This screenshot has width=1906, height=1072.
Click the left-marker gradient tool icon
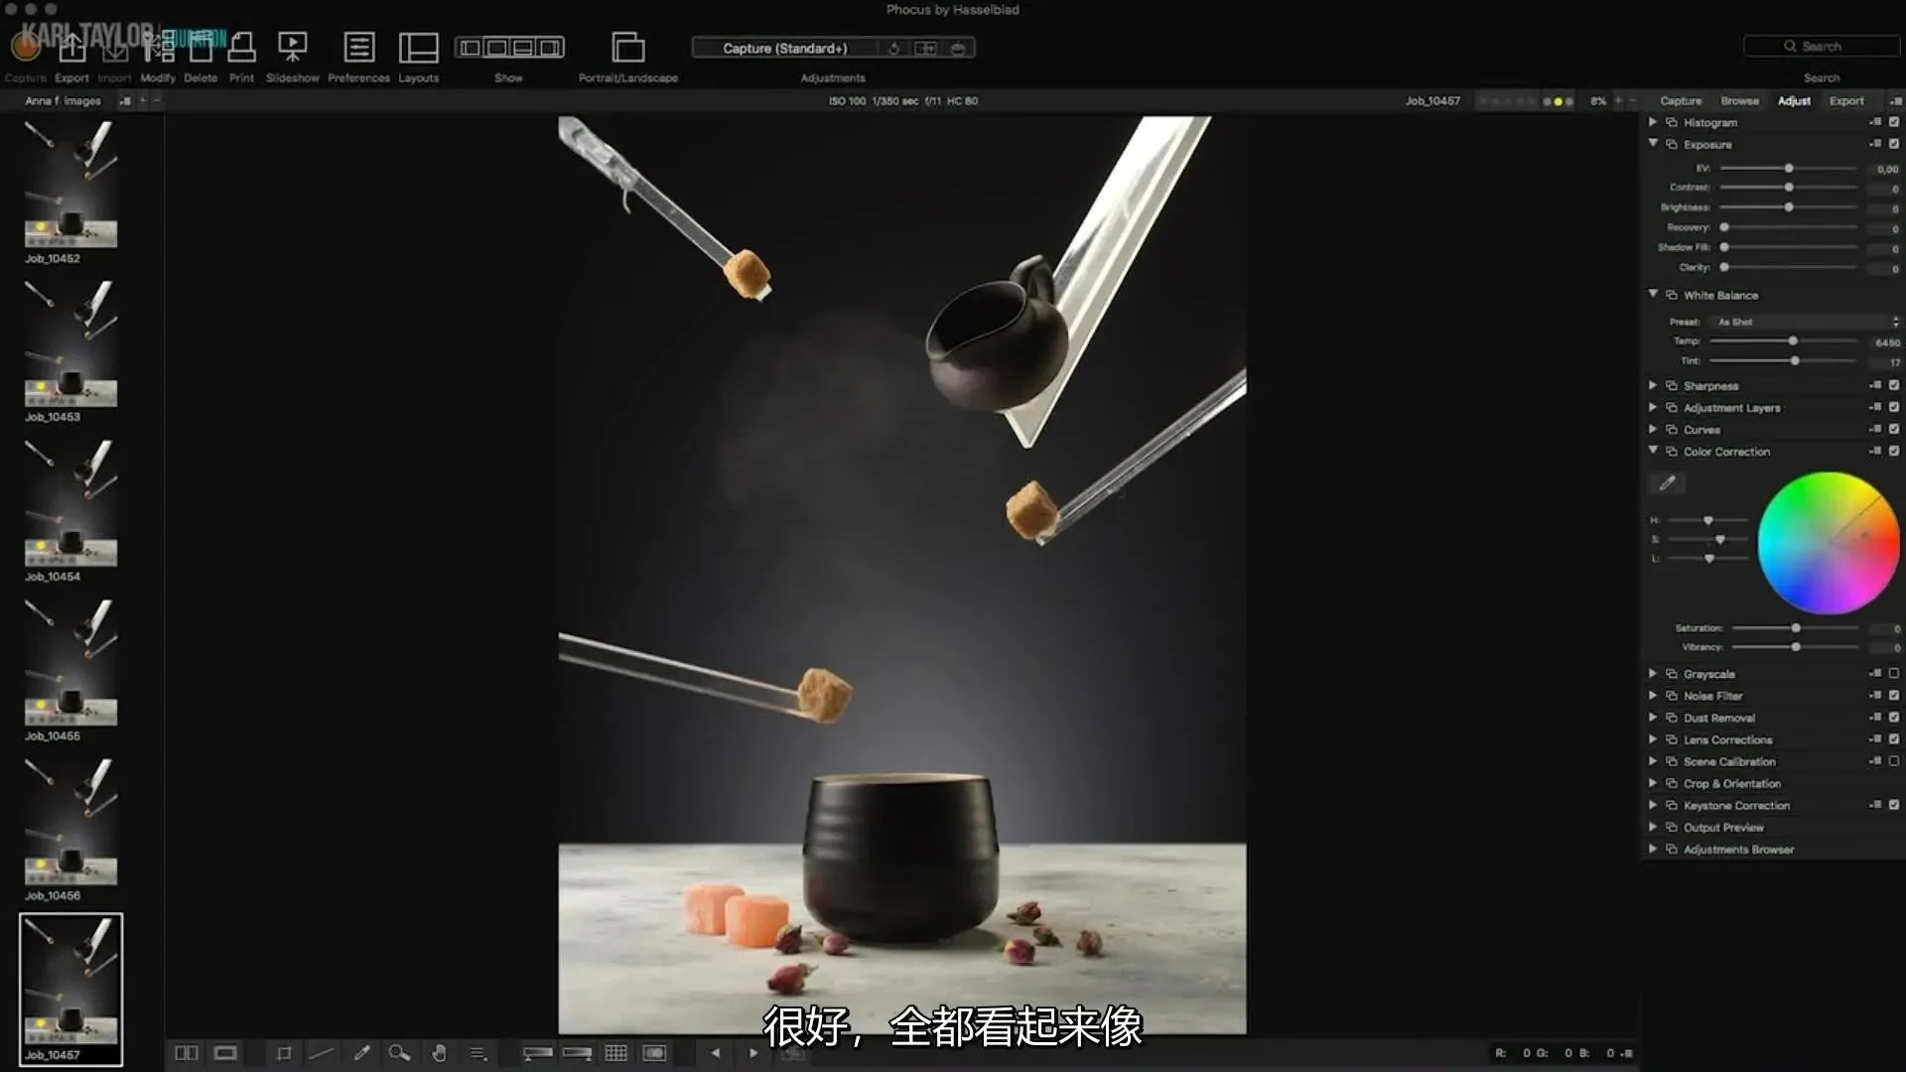(537, 1053)
